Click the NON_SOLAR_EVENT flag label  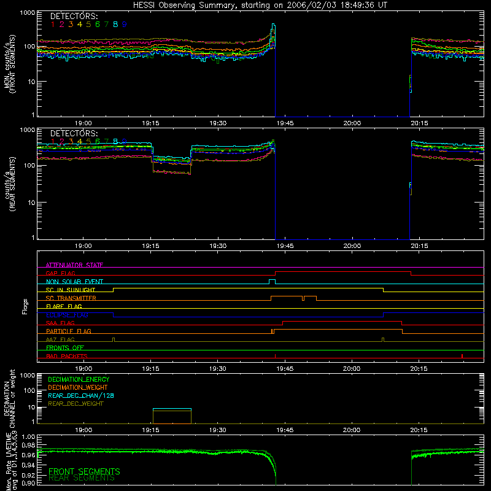pos(74,282)
